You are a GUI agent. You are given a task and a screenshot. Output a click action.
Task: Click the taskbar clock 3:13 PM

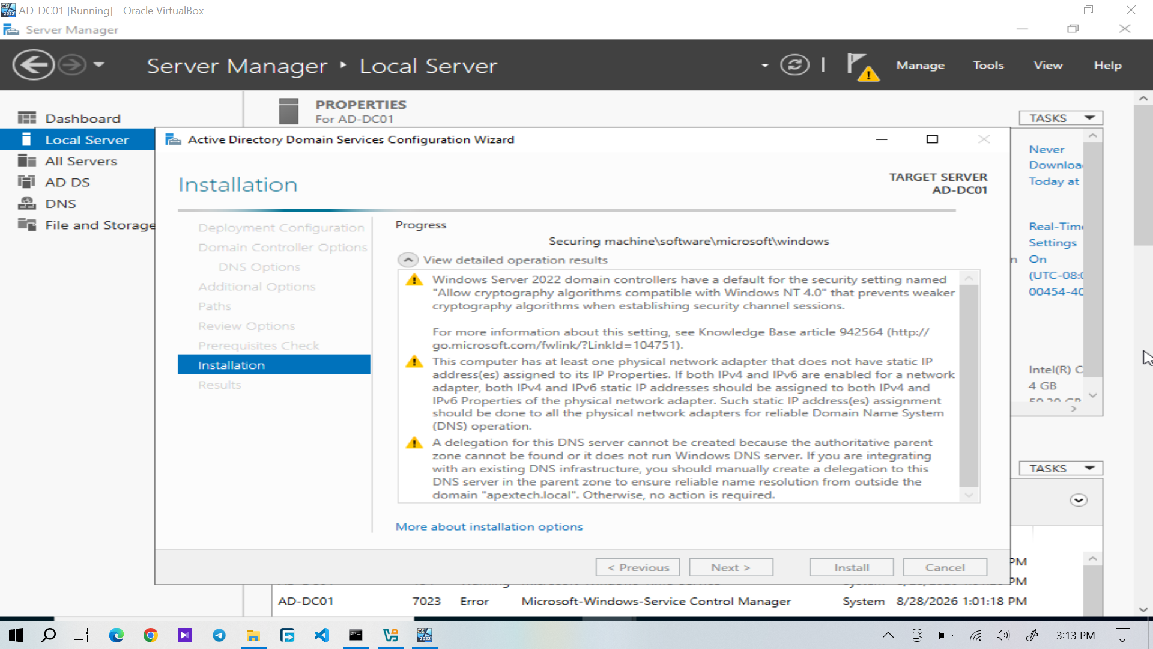point(1075,635)
